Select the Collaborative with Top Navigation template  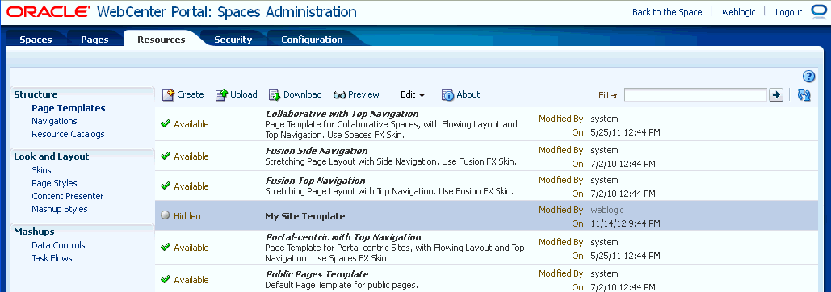tap(342, 114)
